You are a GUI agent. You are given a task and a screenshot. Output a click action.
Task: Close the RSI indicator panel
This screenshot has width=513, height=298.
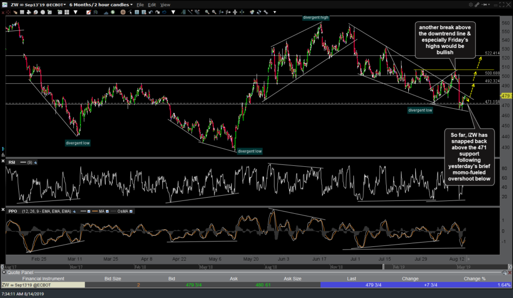4,162
